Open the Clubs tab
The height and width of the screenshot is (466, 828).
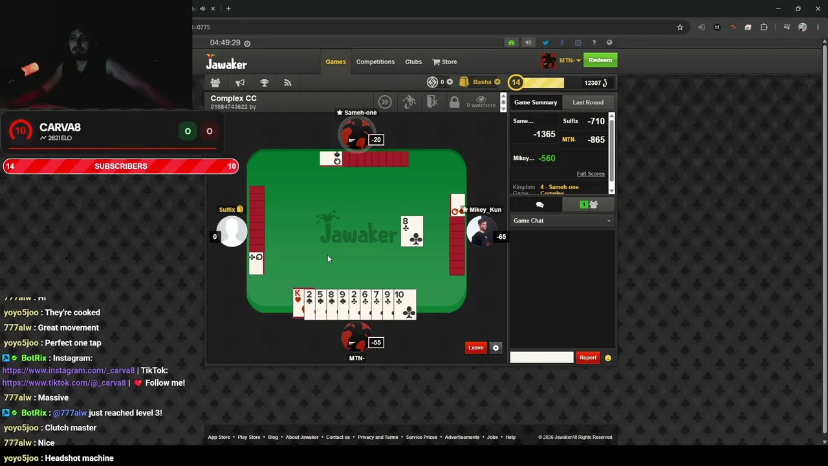413,61
